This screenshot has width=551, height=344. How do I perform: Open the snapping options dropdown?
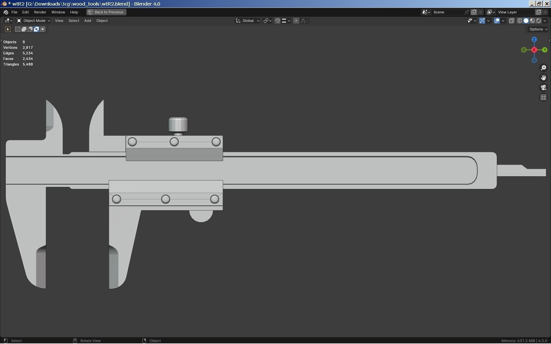pos(286,21)
